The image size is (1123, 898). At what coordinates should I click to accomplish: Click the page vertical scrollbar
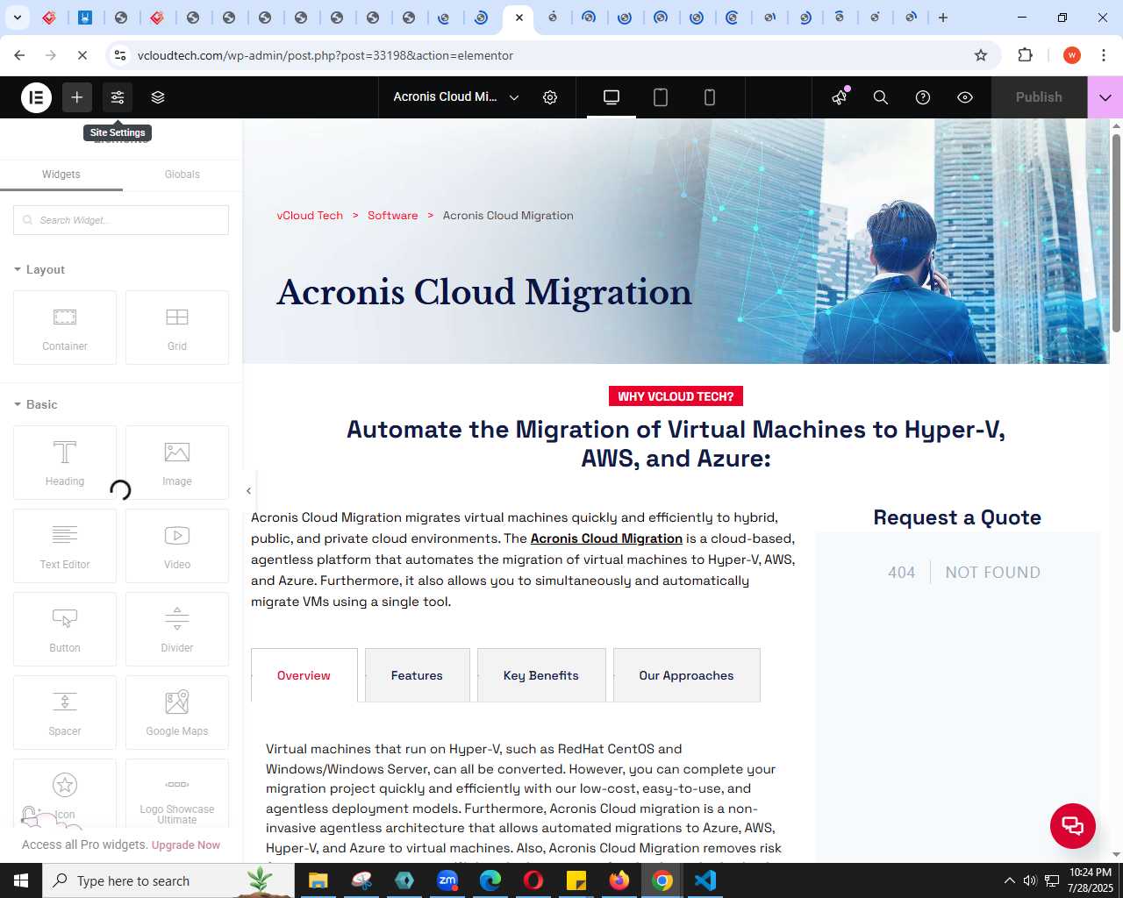coord(1116,232)
